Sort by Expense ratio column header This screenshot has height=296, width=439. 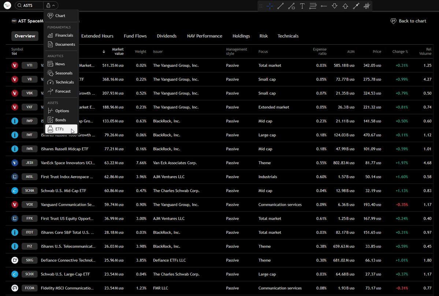coord(320,52)
